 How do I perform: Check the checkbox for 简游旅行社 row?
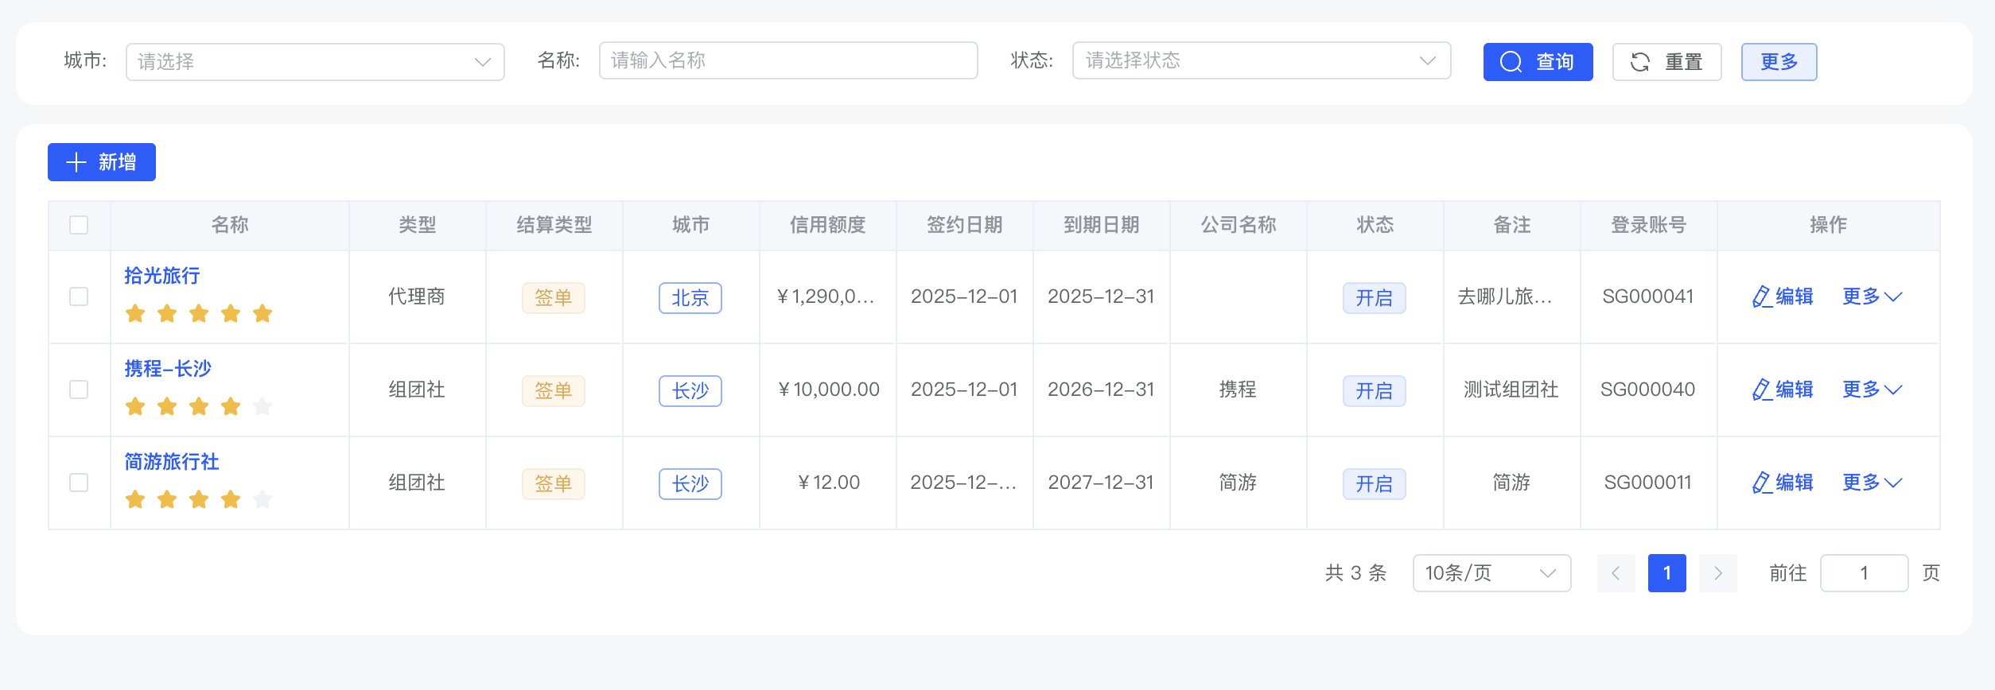pos(79,483)
